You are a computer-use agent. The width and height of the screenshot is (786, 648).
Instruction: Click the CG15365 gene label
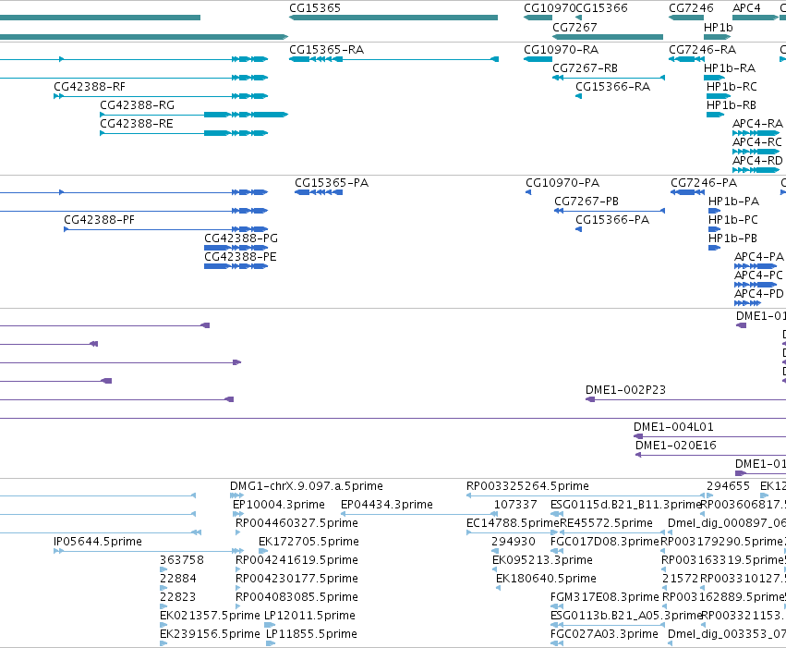tap(315, 8)
